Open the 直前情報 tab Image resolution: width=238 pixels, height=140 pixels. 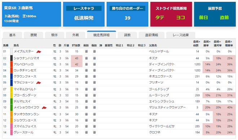coord(151,35)
